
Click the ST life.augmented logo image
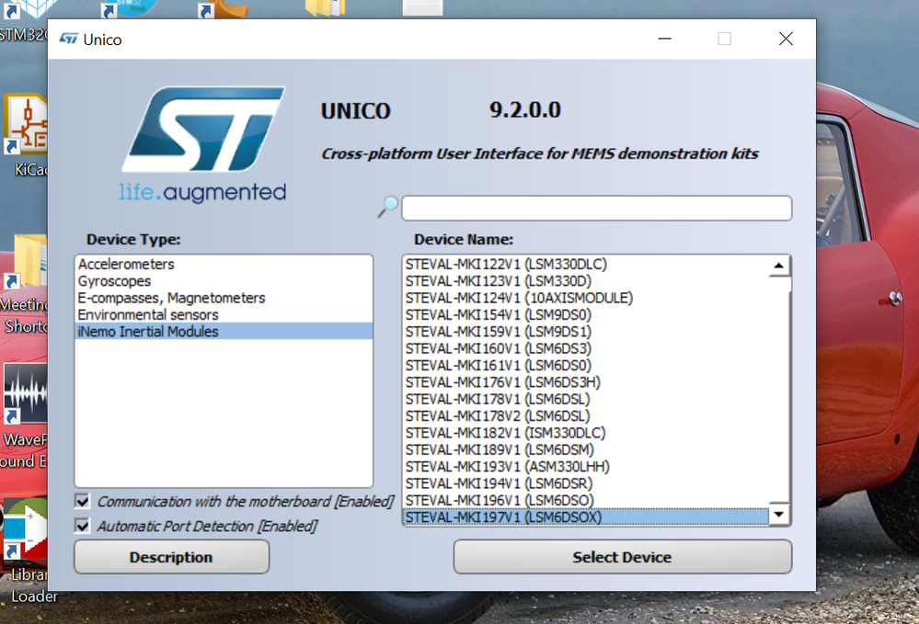(x=203, y=144)
